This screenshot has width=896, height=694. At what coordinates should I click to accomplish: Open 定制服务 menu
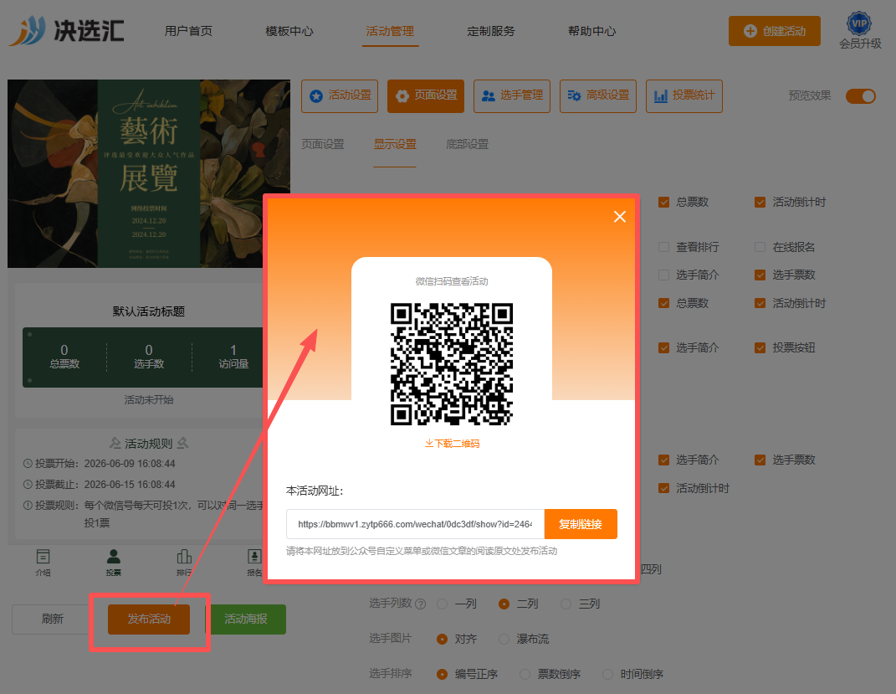[491, 32]
